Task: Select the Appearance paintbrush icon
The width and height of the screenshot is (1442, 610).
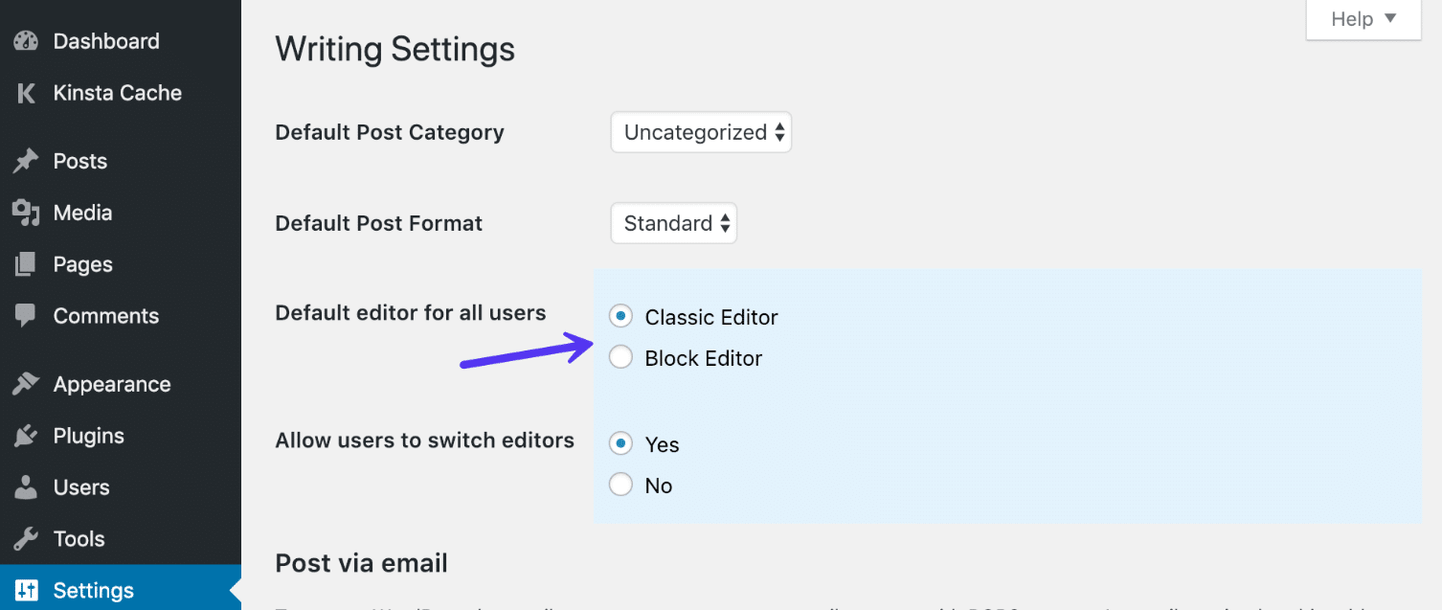Action: (24, 383)
